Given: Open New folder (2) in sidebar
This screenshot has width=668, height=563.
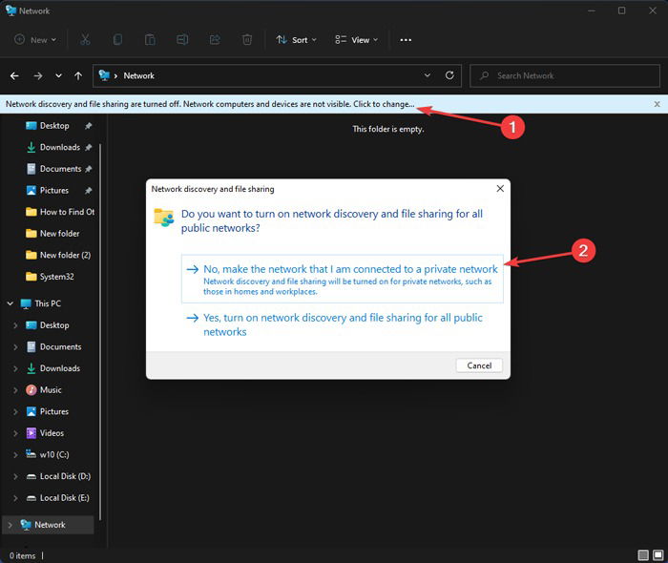Looking at the screenshot, I should (57, 255).
